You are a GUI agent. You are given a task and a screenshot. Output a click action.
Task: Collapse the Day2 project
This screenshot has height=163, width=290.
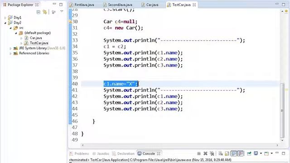coord(5,23)
